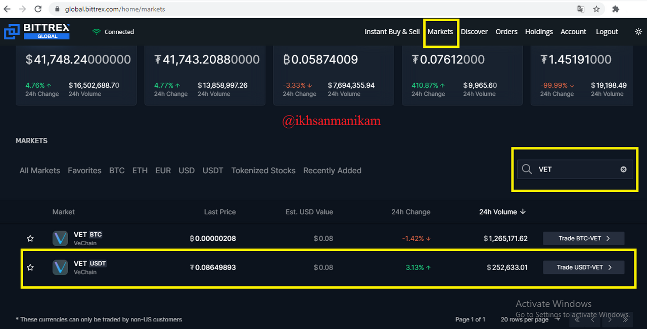Select the ETH market tab
Screen dimensions: 647x329
point(140,171)
